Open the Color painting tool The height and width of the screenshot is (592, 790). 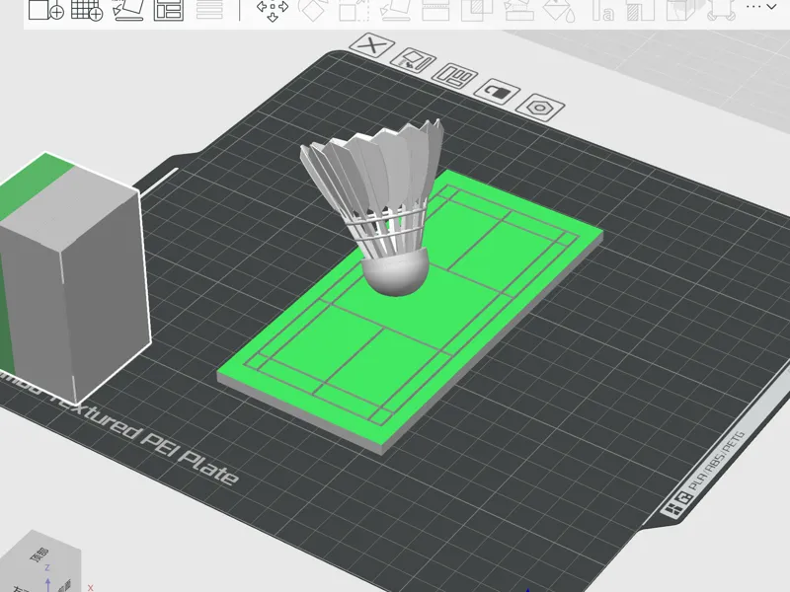point(640,10)
